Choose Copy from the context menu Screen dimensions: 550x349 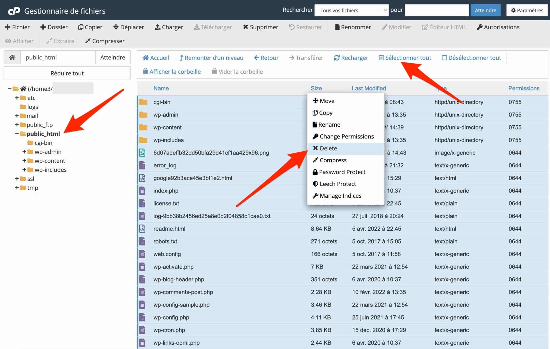point(346,113)
